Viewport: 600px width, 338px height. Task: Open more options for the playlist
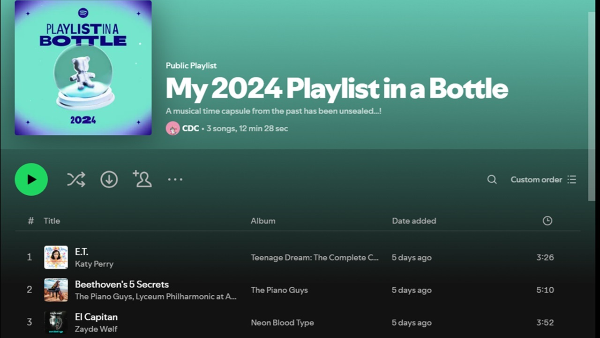click(x=175, y=179)
